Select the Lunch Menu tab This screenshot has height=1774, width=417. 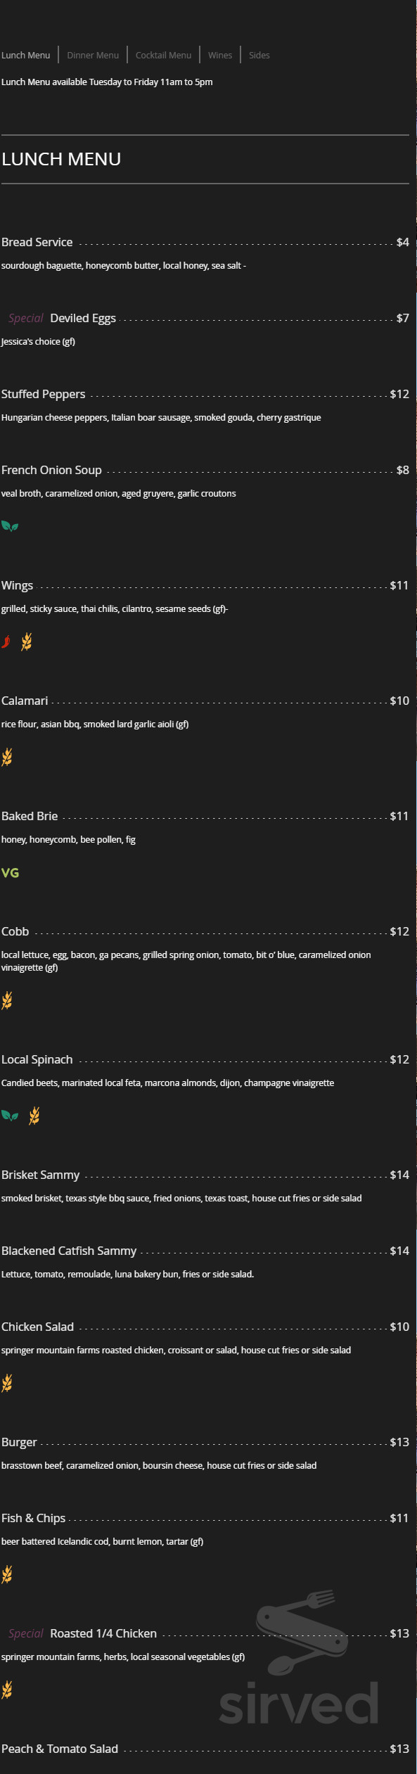[27, 54]
